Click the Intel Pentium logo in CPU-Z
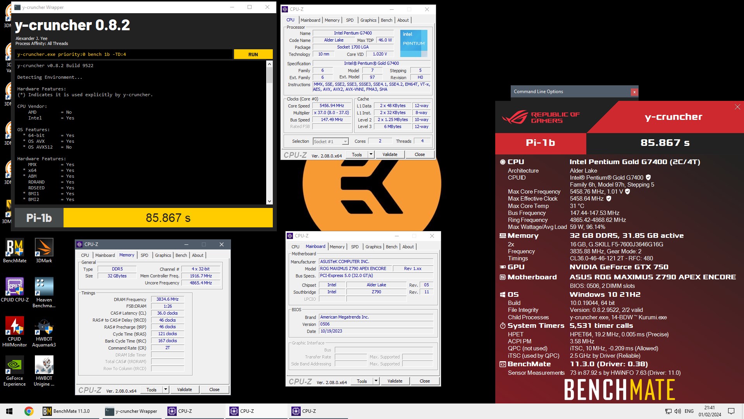 413,43
